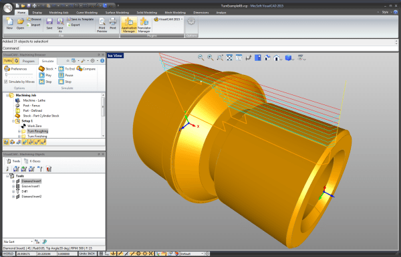The height and width of the screenshot is (257, 401).
Task: Adjust the simulation speed slider
Action: tap(19, 75)
